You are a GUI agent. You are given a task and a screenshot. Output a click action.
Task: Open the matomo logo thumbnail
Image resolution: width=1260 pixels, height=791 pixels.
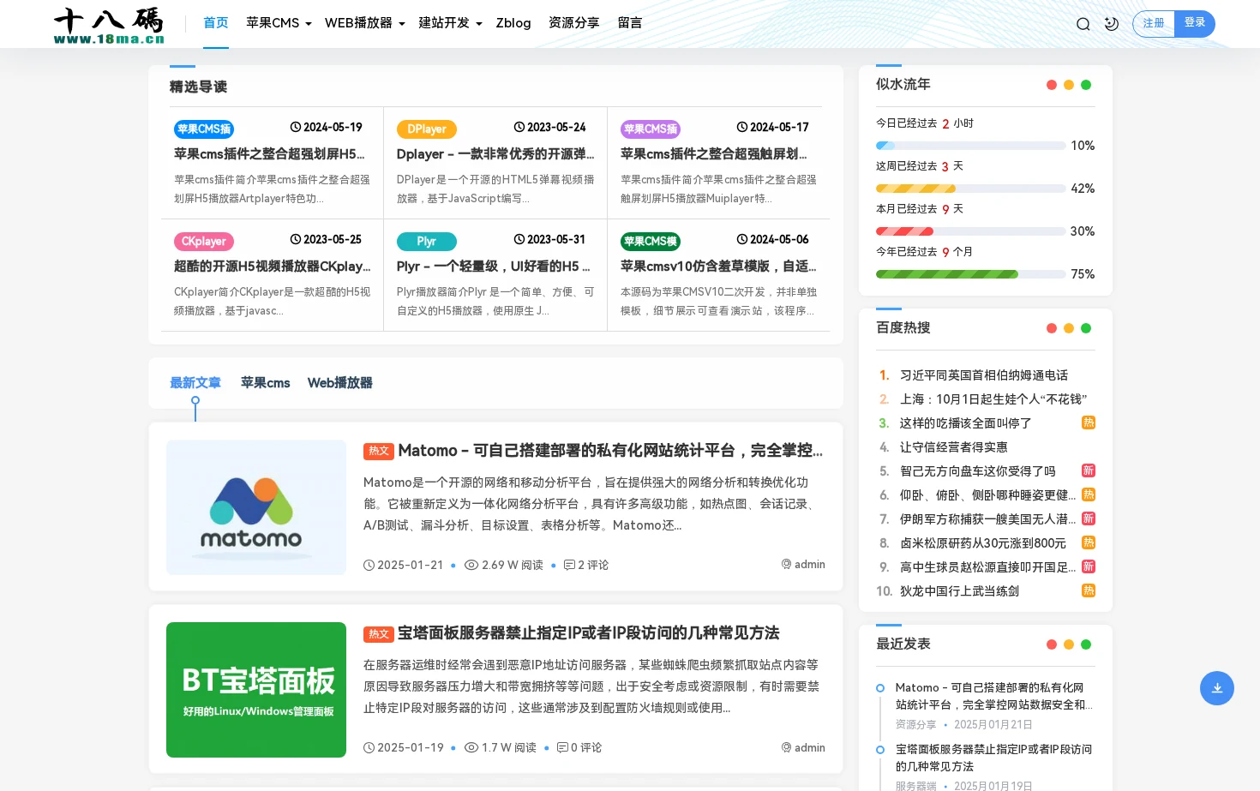[256, 507]
